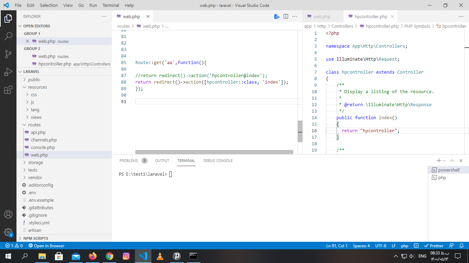Click Open In Browser in status bar
This screenshot has width=469, height=263.
coord(47,246)
